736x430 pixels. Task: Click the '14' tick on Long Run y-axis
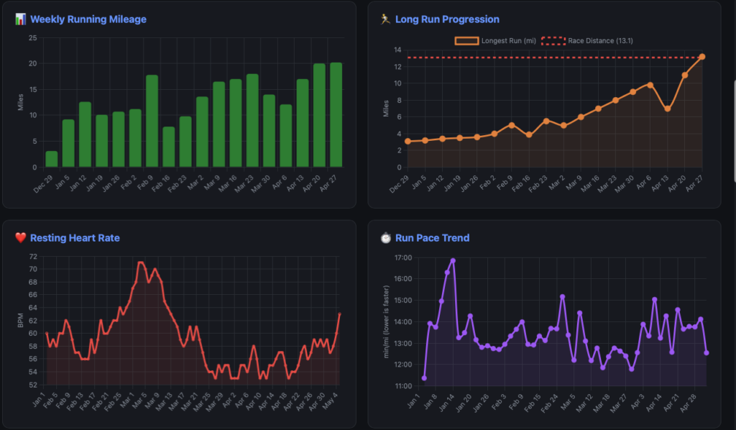[x=397, y=50]
